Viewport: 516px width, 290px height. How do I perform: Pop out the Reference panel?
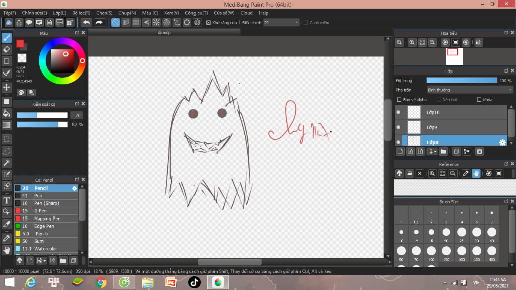[506, 164]
